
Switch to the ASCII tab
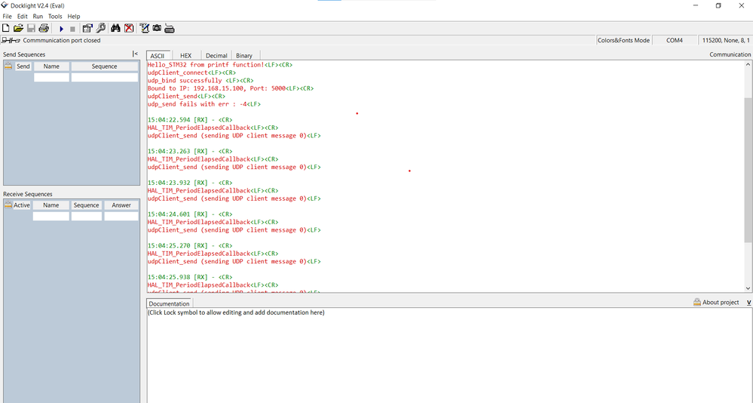tap(158, 56)
